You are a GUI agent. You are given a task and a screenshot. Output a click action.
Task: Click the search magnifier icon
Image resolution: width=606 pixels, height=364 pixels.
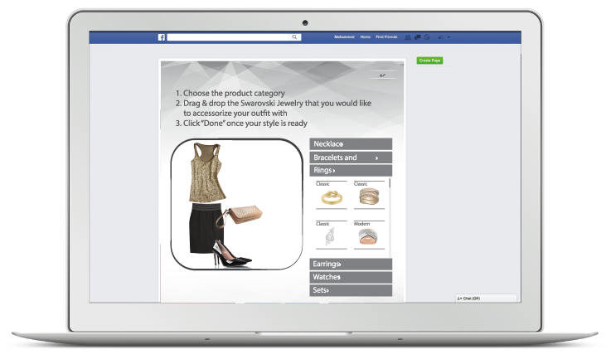[294, 37]
